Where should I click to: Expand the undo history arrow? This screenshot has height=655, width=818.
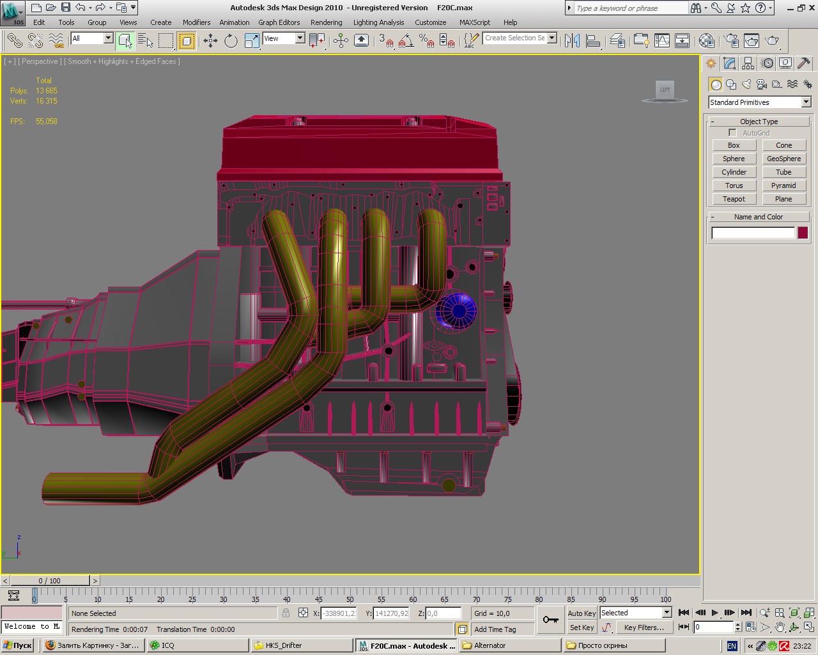pos(90,8)
